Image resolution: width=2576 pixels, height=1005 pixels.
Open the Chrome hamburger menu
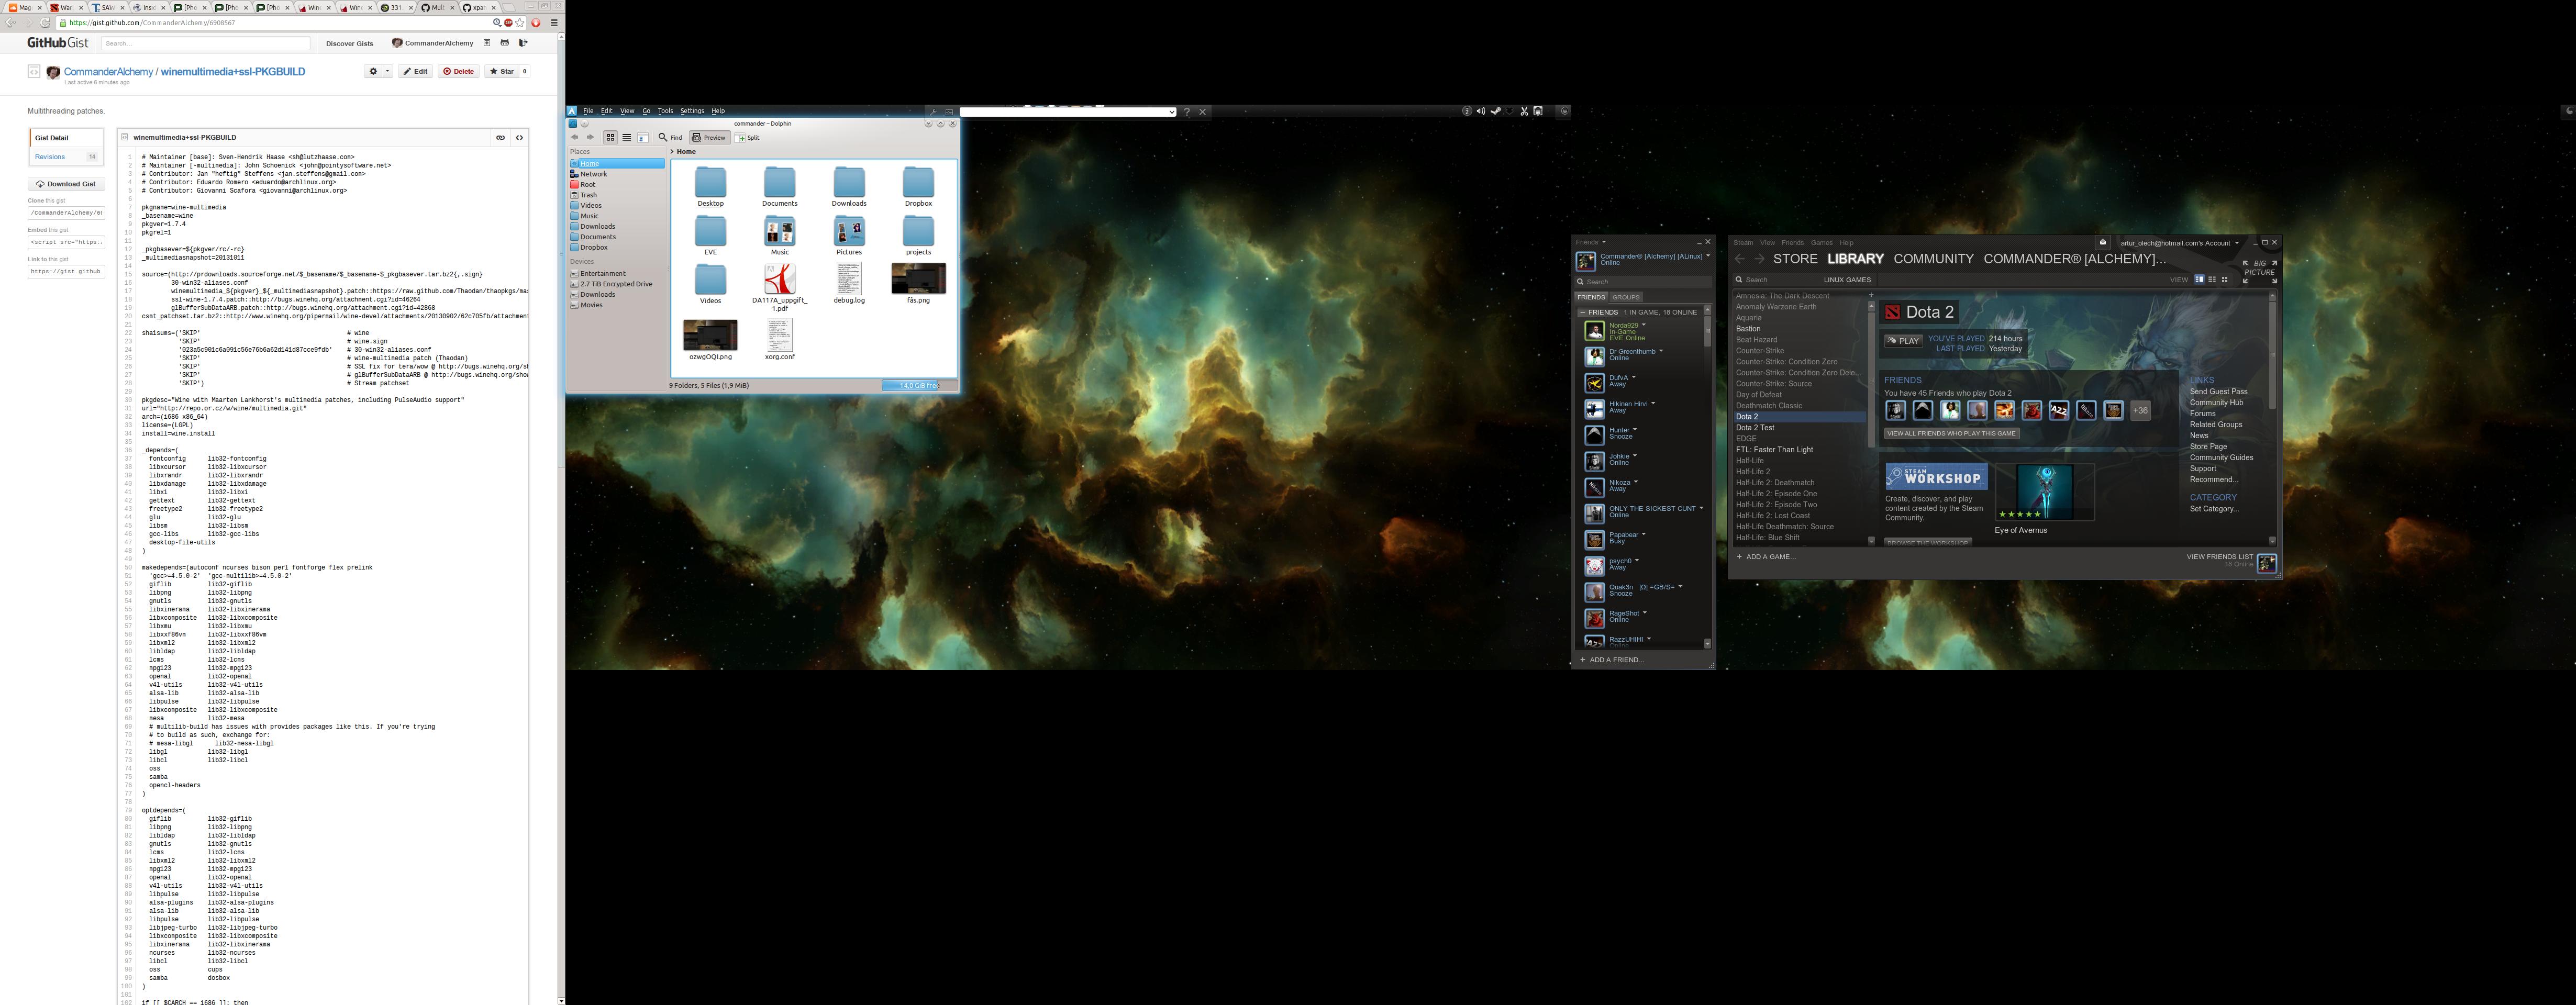click(x=554, y=23)
